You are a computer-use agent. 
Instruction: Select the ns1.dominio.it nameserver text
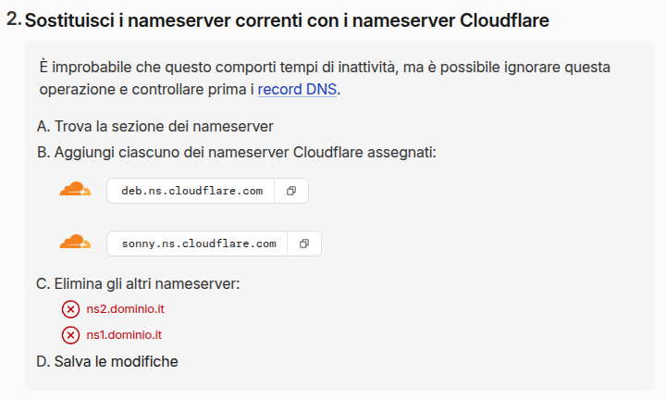pos(124,335)
